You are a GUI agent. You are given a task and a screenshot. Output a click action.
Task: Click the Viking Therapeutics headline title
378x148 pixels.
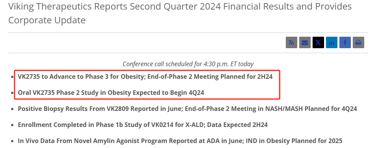(x=180, y=13)
